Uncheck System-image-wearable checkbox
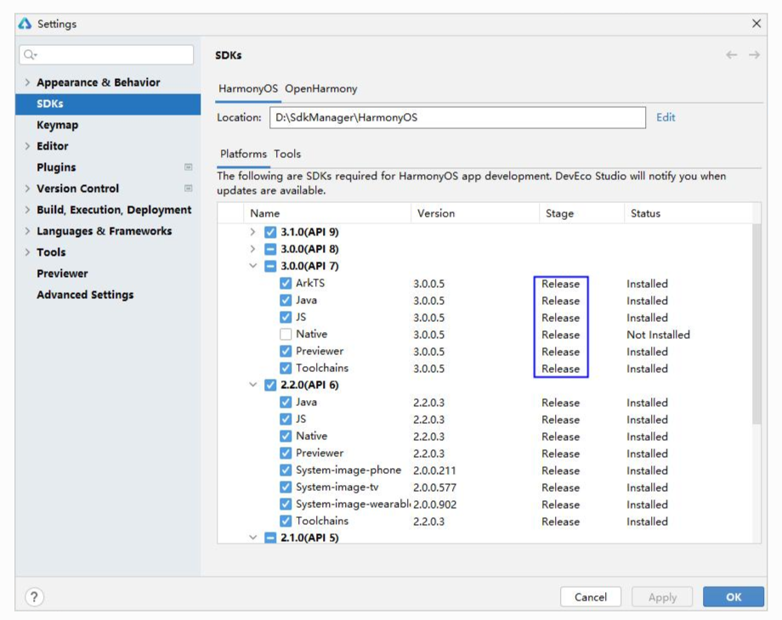The width and height of the screenshot is (782, 620). pos(286,504)
